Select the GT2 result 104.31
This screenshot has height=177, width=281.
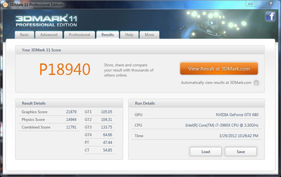coord(106,119)
